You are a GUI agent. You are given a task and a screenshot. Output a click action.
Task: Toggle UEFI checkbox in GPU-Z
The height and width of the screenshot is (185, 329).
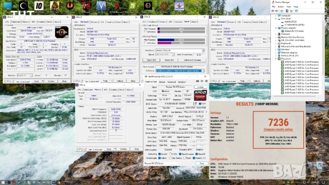(x=200, y=104)
